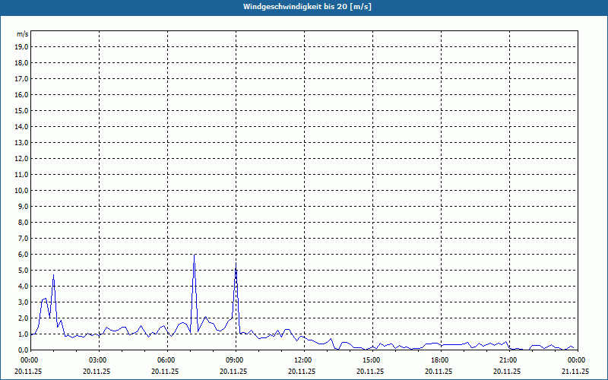The width and height of the screenshot is (608, 380).
Task: Select the 15:00 time label
Action: click(371, 360)
